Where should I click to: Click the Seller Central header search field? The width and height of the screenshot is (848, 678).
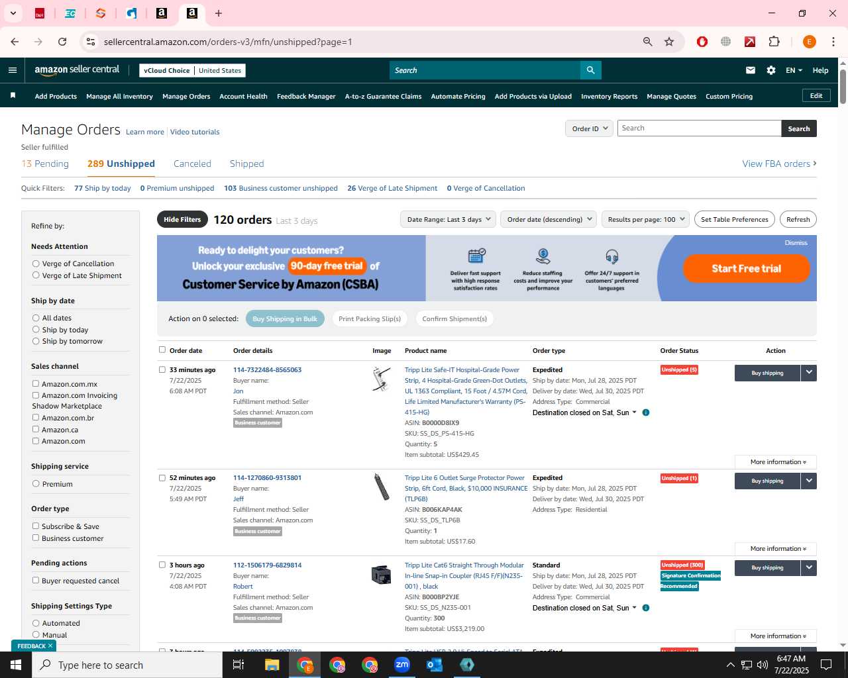[x=485, y=70]
